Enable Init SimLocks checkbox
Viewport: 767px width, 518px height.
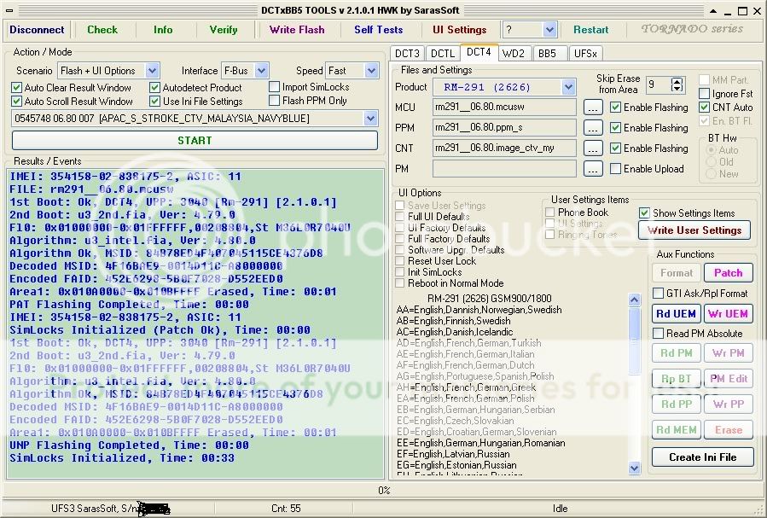coord(400,272)
